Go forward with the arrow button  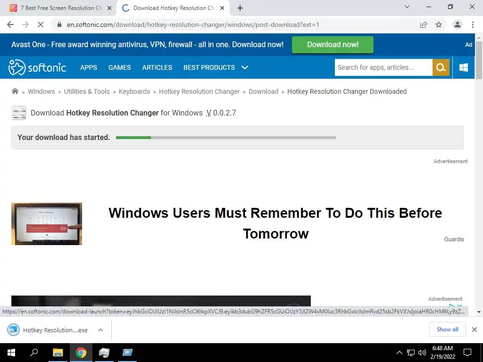tap(25, 25)
